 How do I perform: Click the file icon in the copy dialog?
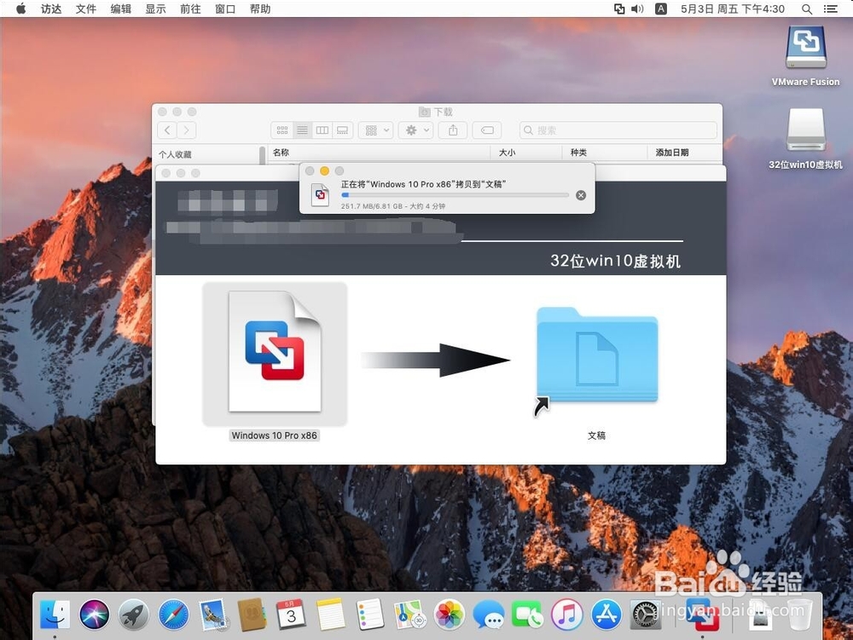[320, 194]
